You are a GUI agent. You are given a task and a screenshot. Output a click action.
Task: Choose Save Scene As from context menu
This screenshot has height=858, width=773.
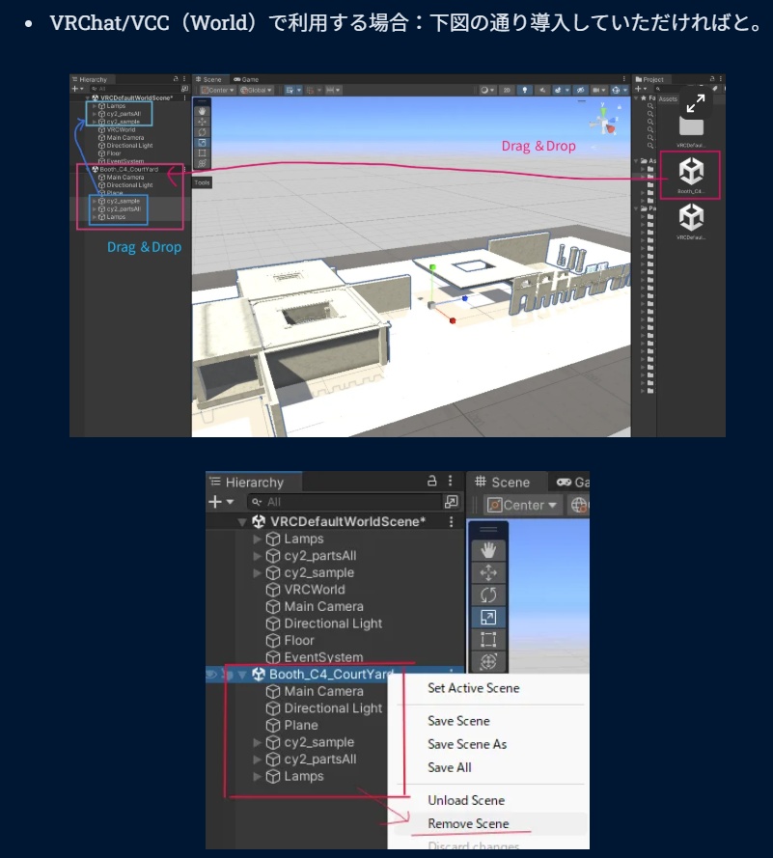467,744
